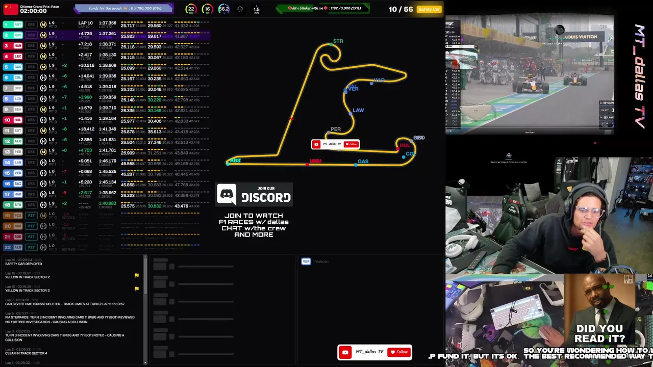The width and height of the screenshot is (653, 367).
Task: Select the ANT driver tag in position 1
Action: coord(18,24)
